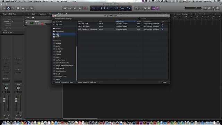Collapse the Region: MIDI Thru disclosure triangle
Screen dimensions: 222x125
(x=2, y=14)
